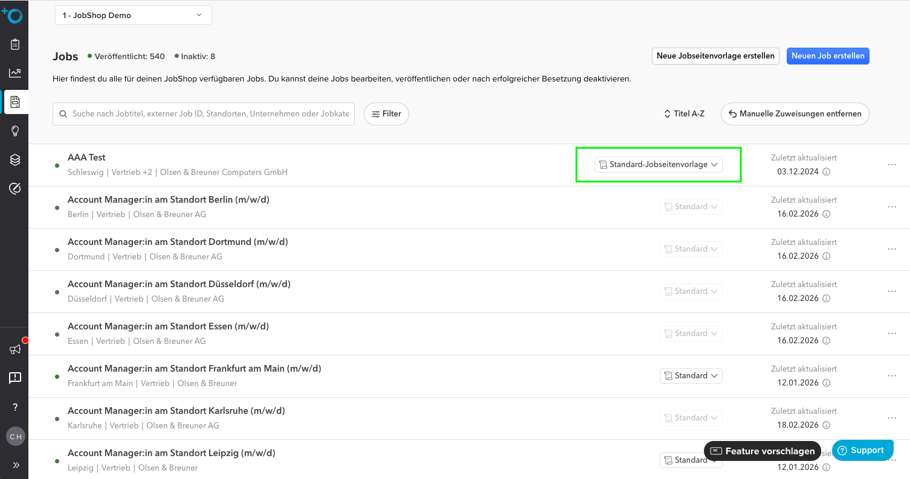Image resolution: width=910 pixels, height=479 pixels.
Task: Focus the job search input field
Action: click(210, 113)
